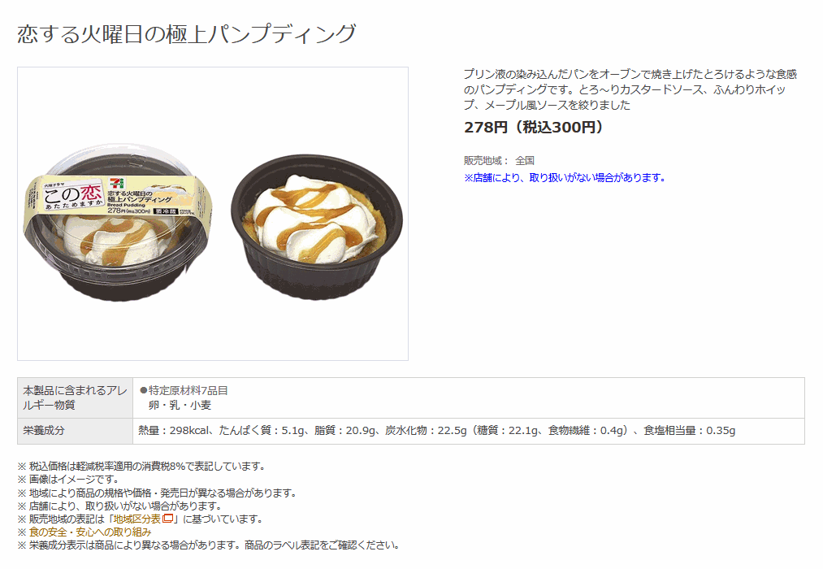Click the この恋 drama logo on the package
Screen dimensions: 823x569
click(73, 195)
